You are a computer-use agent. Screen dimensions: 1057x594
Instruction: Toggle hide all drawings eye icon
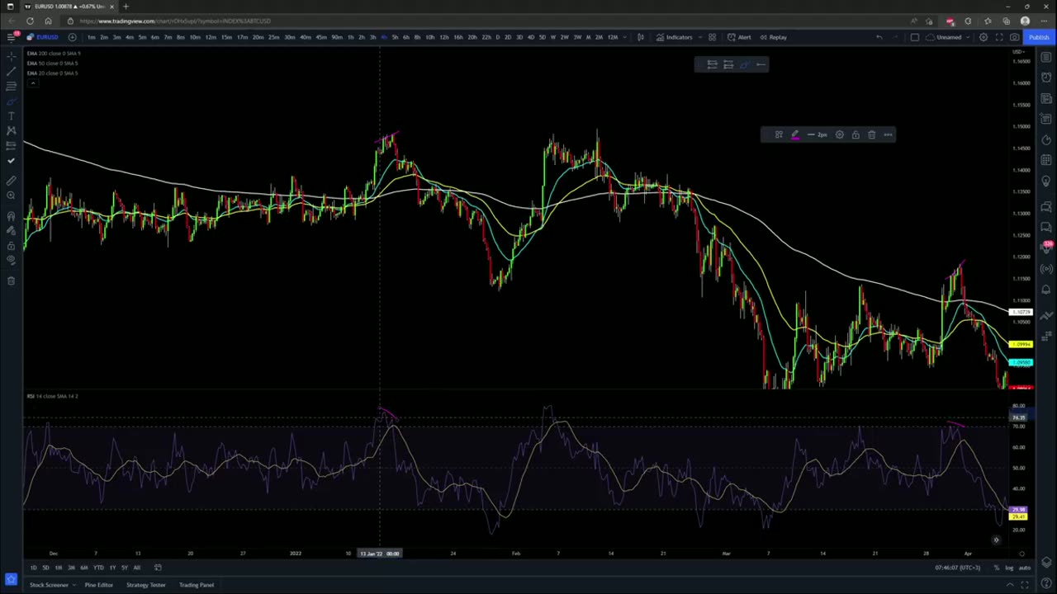click(x=11, y=261)
